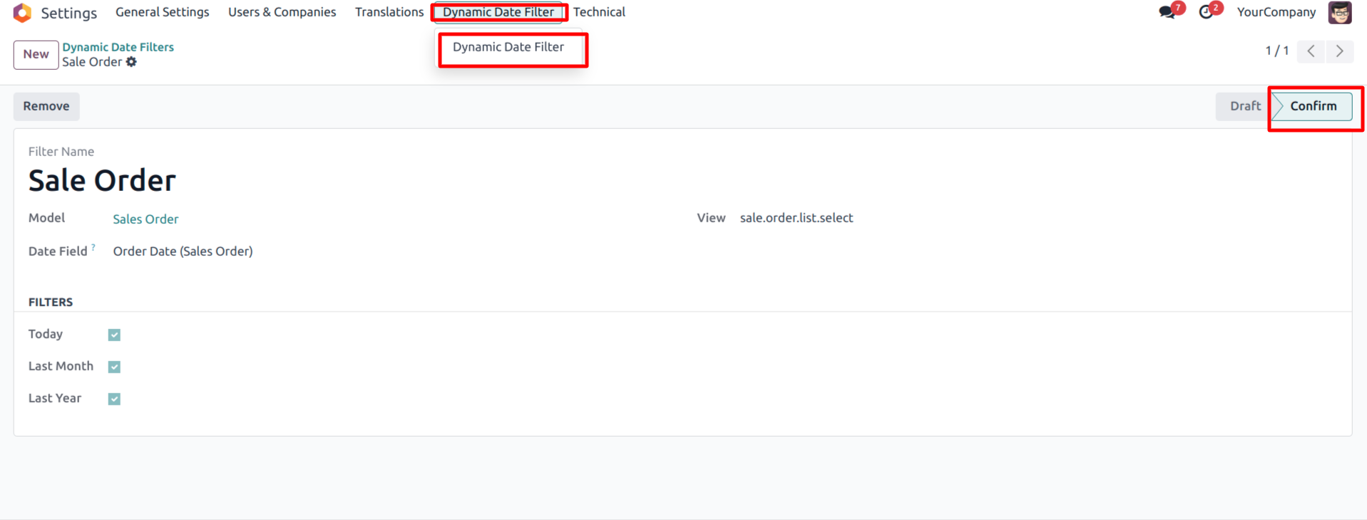Open the activities clock icon
Viewport: 1367px width, 520px height.
point(1206,12)
